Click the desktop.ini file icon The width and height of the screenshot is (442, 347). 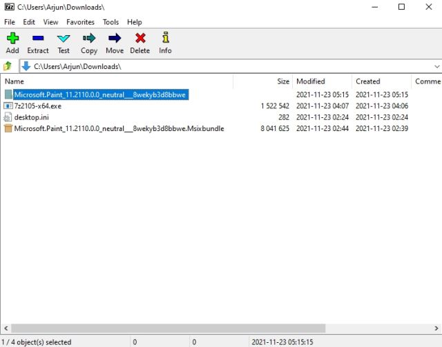pyautogui.click(x=8, y=117)
